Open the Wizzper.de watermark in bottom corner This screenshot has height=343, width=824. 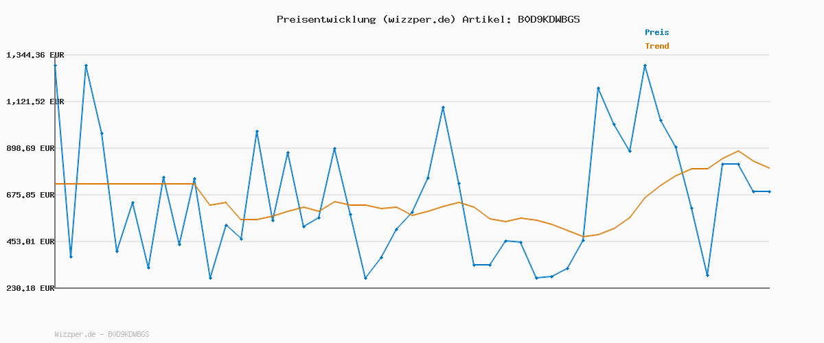coord(102,334)
